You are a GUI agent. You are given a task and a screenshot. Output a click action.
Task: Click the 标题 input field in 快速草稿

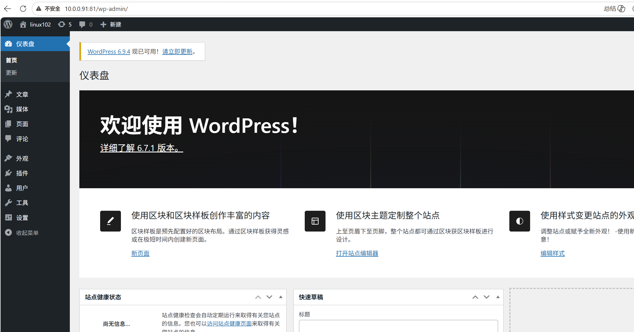tap(398, 326)
